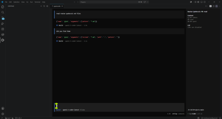Open the Go menu
This screenshot has width=222, height=119.
tap(27, 2)
